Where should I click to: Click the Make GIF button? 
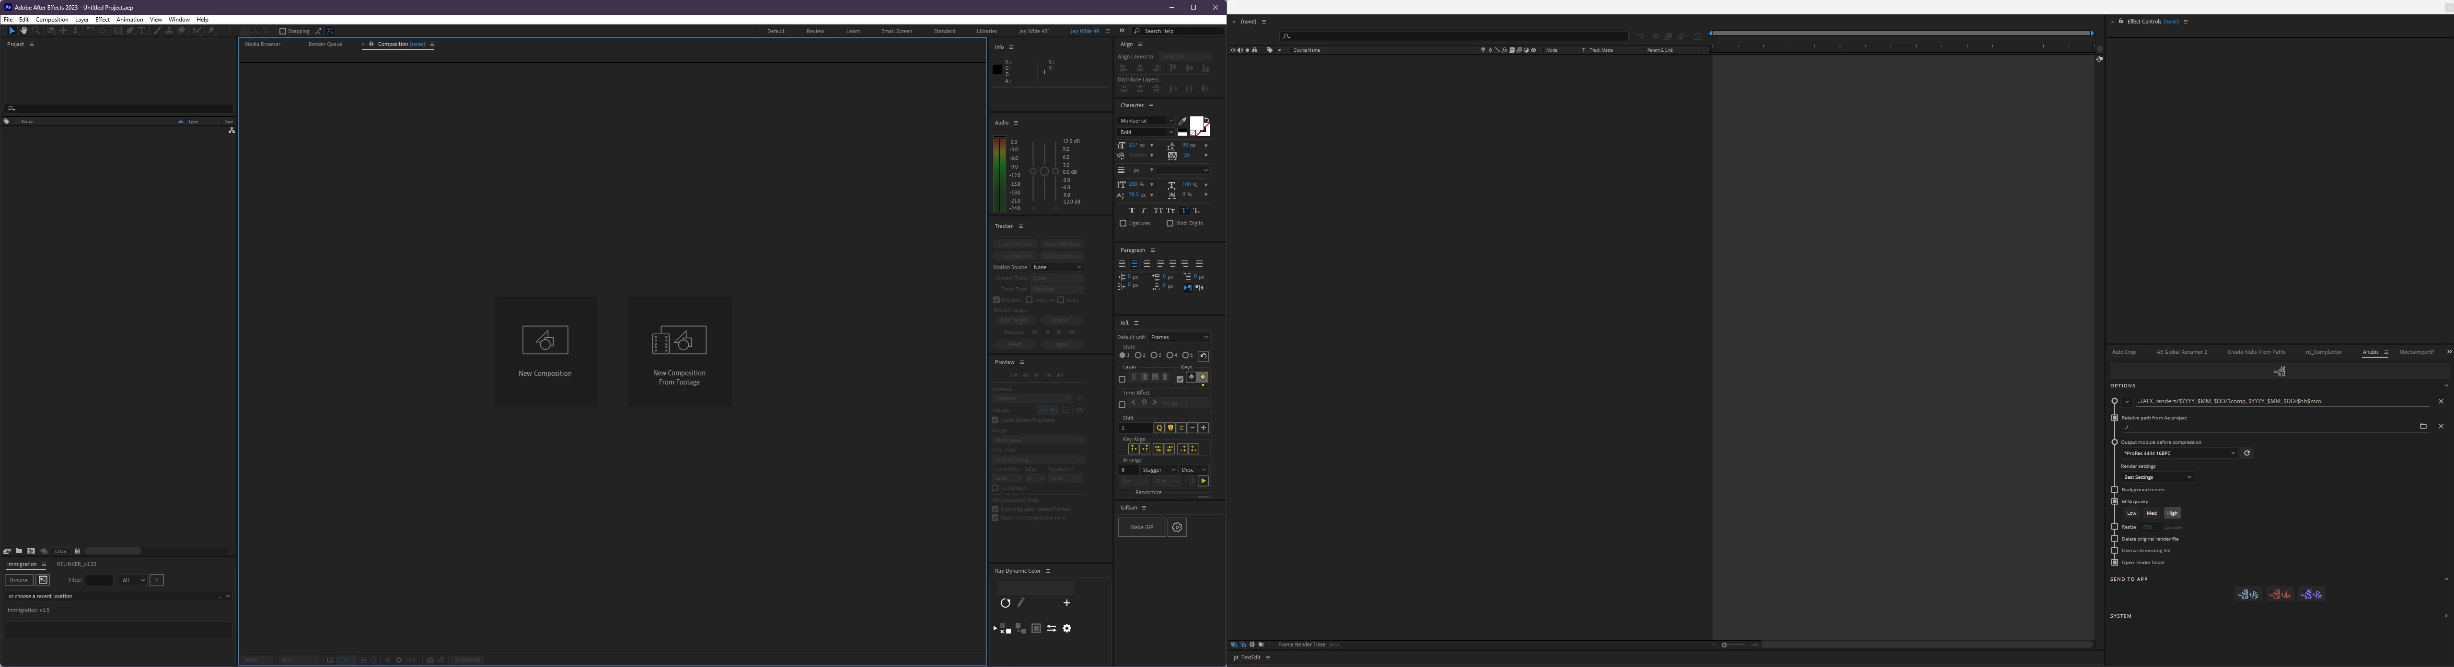(x=1141, y=527)
